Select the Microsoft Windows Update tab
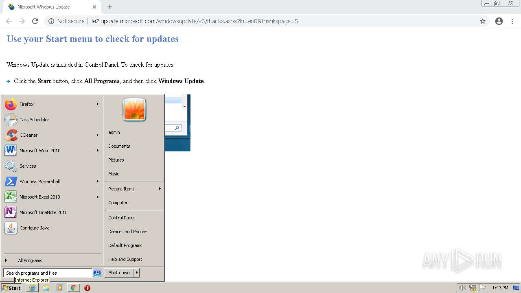The image size is (521, 293). (53, 7)
